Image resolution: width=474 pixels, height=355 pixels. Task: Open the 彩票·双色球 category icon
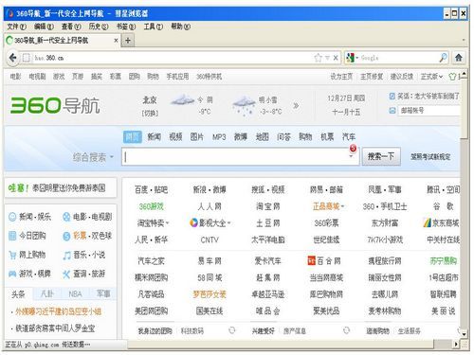(66, 236)
